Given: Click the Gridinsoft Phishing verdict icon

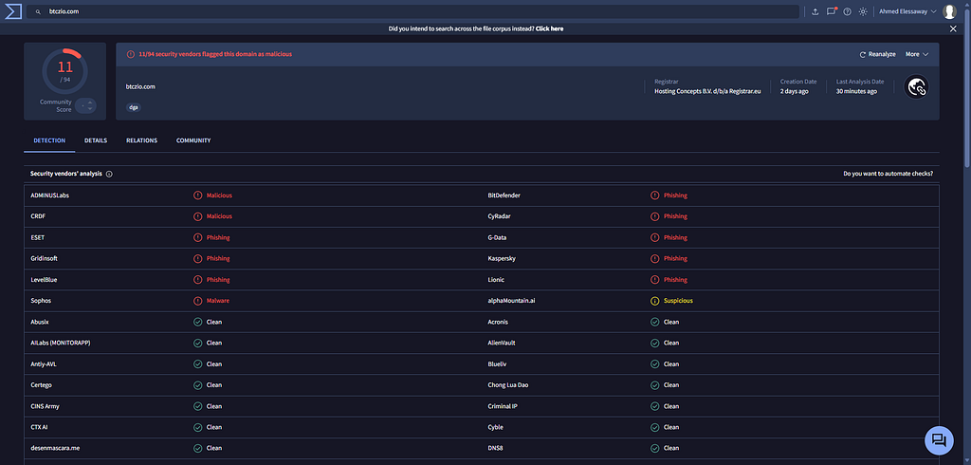Looking at the screenshot, I should [x=197, y=258].
